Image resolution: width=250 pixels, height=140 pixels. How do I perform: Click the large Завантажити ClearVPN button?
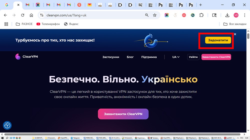(x=123, y=114)
